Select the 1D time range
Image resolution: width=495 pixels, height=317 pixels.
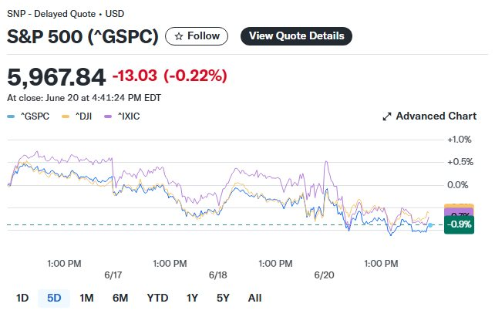[x=22, y=297]
